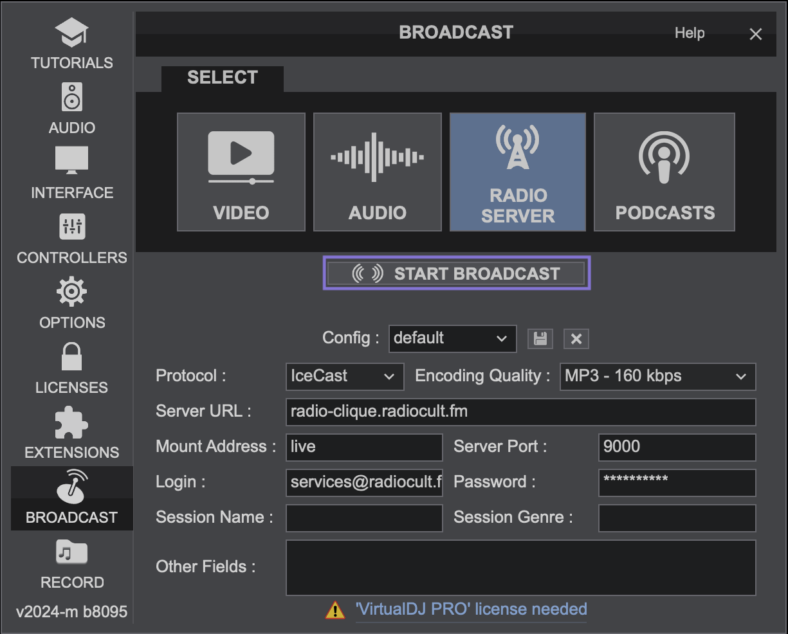The height and width of the screenshot is (634, 788).
Task: Click into the Mount Address field
Action: point(364,447)
